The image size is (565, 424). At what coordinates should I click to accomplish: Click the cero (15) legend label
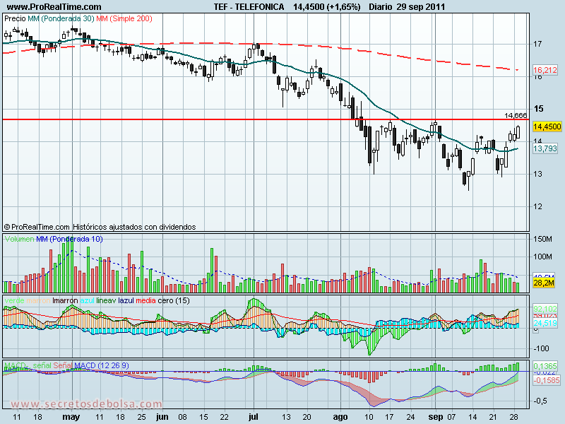point(174,301)
